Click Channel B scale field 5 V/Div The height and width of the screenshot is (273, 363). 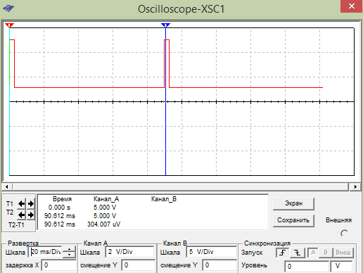[x=211, y=252]
